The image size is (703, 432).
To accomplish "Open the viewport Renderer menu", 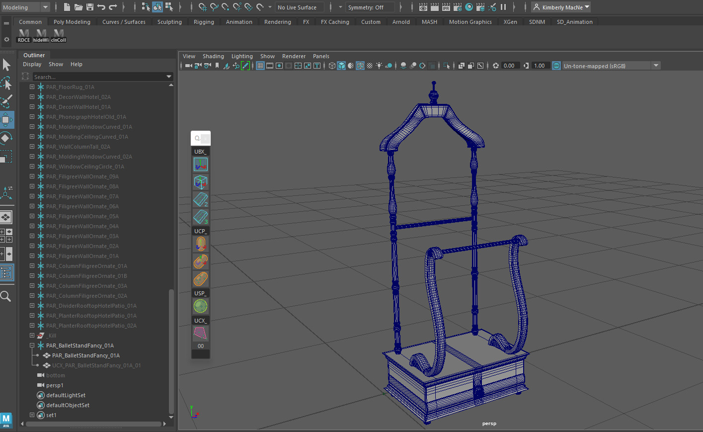I will (294, 56).
